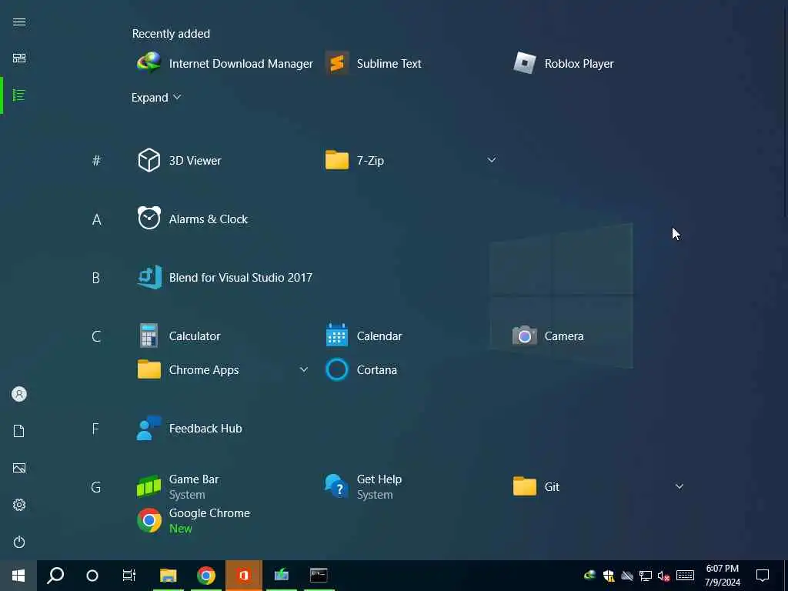
Task: Click the Start menu hamburger icon
Action: [19, 22]
